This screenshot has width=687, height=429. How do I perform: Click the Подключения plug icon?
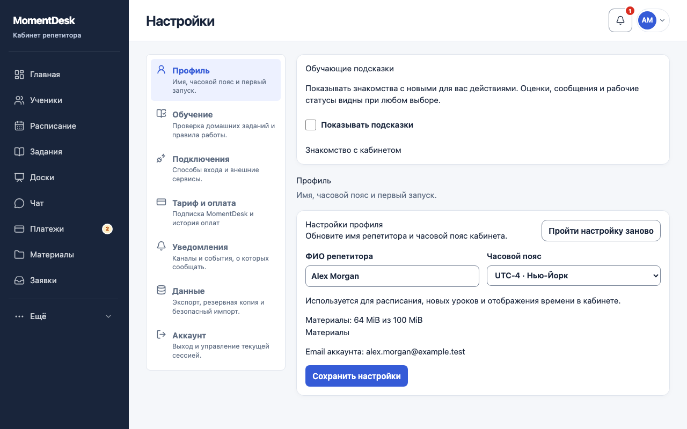coord(161,158)
